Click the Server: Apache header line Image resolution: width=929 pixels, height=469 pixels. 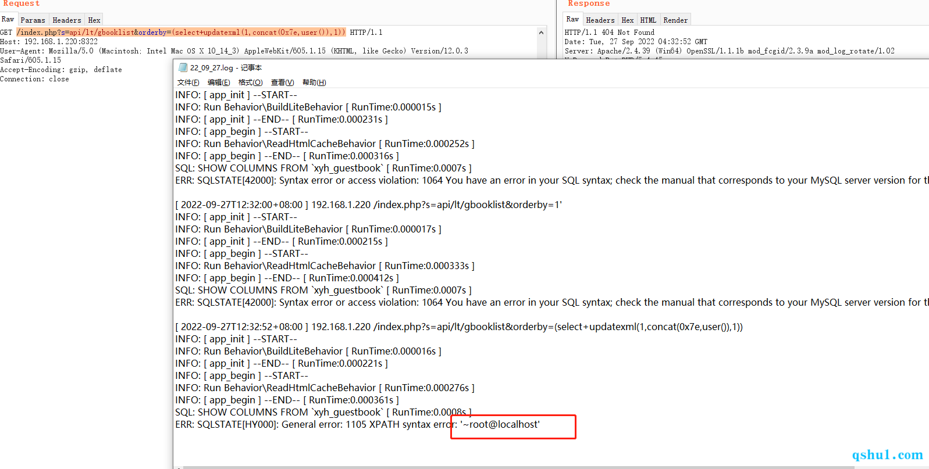point(729,51)
